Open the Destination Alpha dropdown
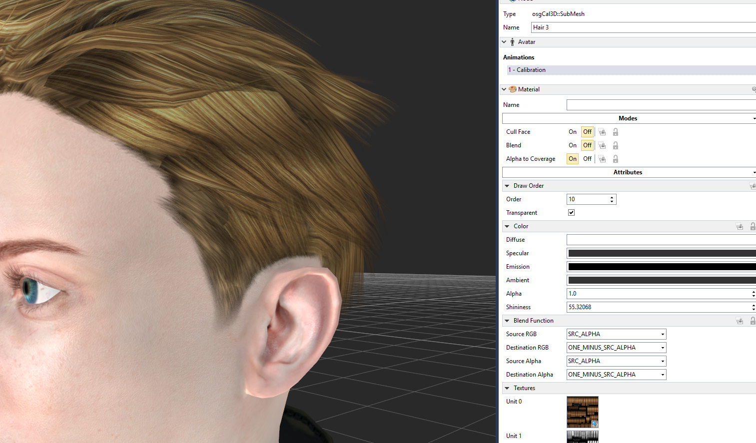The width and height of the screenshot is (756, 443). click(x=616, y=375)
